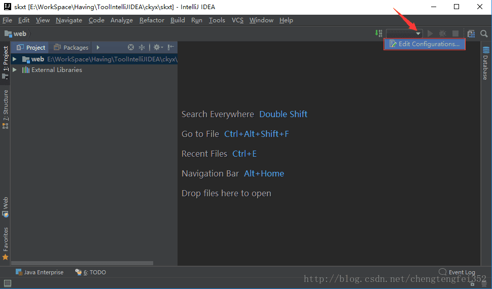Show more view tabs arrow

tap(98, 47)
